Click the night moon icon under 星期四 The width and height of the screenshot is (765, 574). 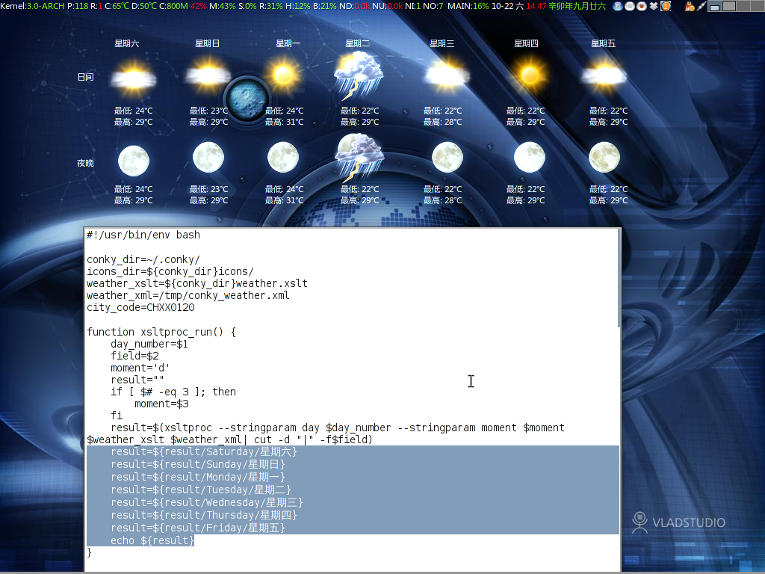(530, 158)
